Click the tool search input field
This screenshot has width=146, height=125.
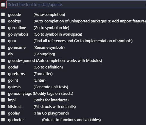(77, 4)
